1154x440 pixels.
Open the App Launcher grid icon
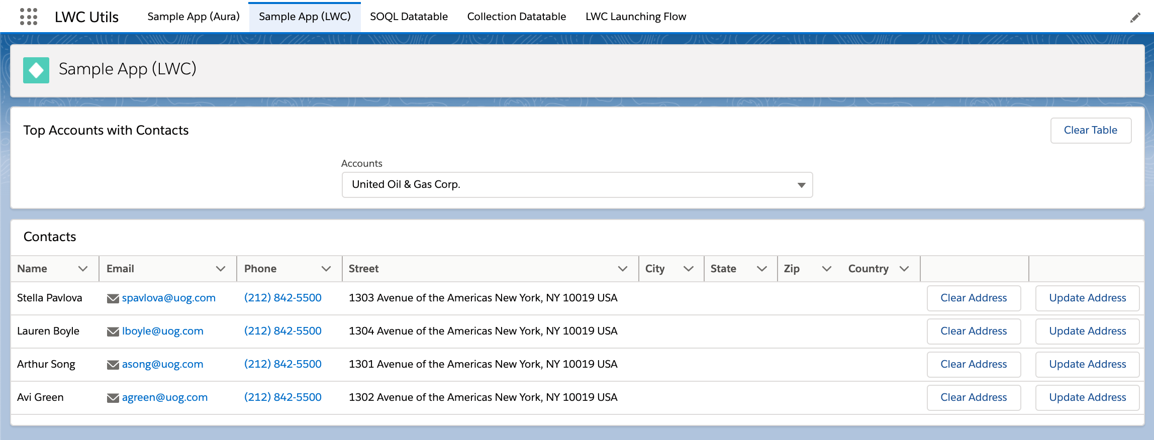click(29, 17)
